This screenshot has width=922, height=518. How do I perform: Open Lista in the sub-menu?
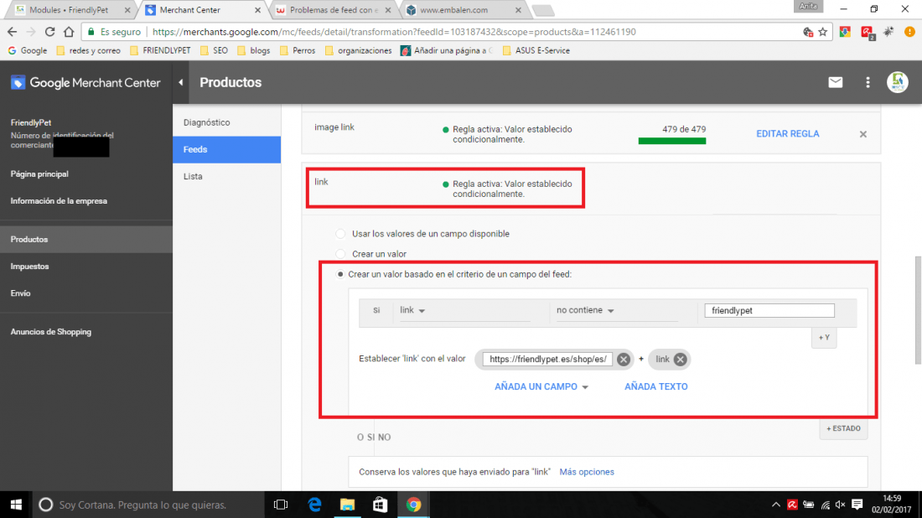227,176
